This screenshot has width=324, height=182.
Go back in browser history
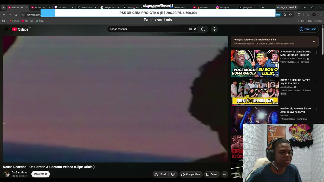[4, 15]
